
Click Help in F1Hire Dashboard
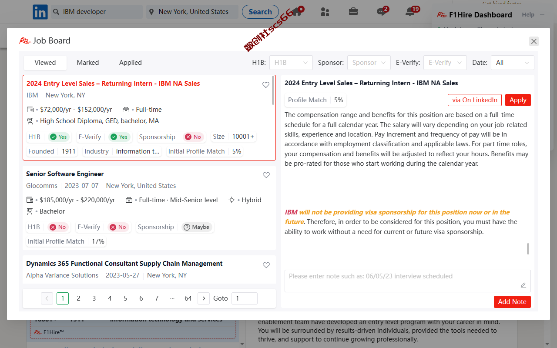[x=528, y=15]
